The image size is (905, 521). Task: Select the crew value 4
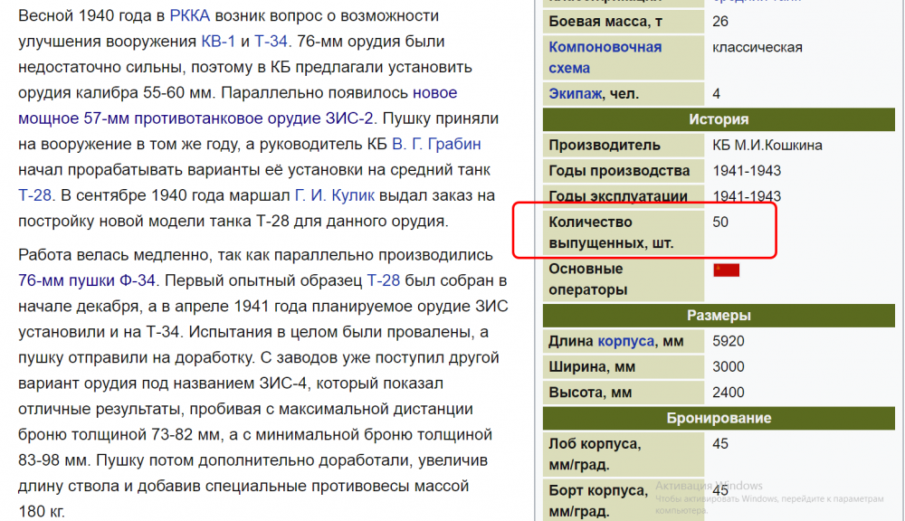716,94
